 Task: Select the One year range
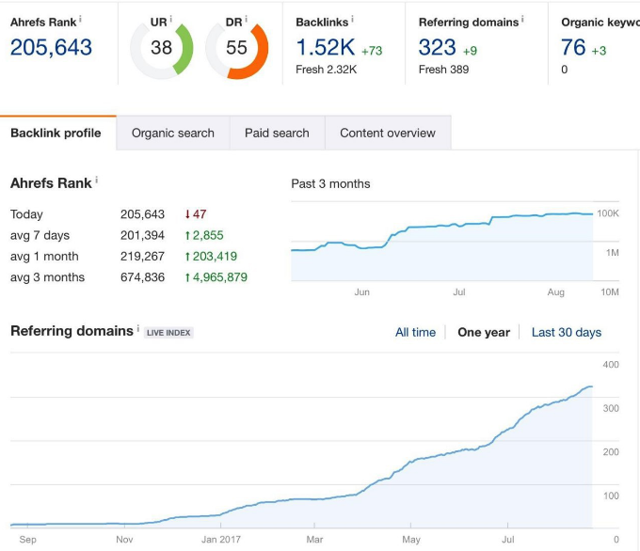pyautogui.click(x=484, y=333)
